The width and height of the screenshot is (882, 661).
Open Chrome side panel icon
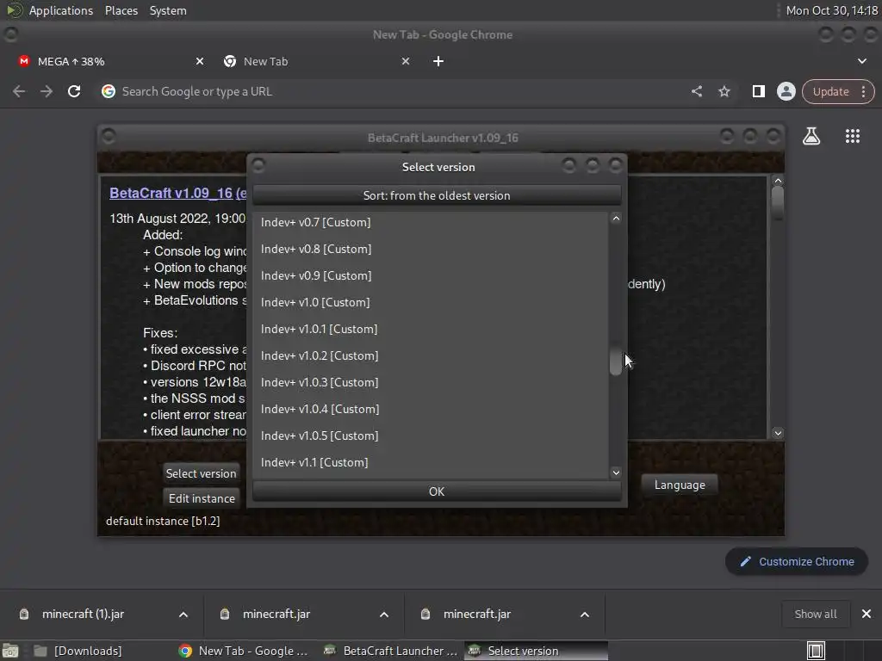(758, 91)
